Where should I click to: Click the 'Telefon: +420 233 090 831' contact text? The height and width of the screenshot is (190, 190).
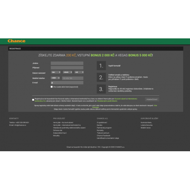point(19,122)
